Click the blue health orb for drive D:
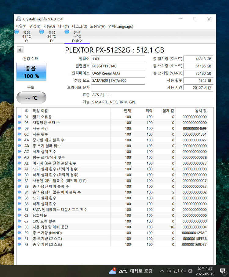The image size is (229, 277). click(42, 32)
